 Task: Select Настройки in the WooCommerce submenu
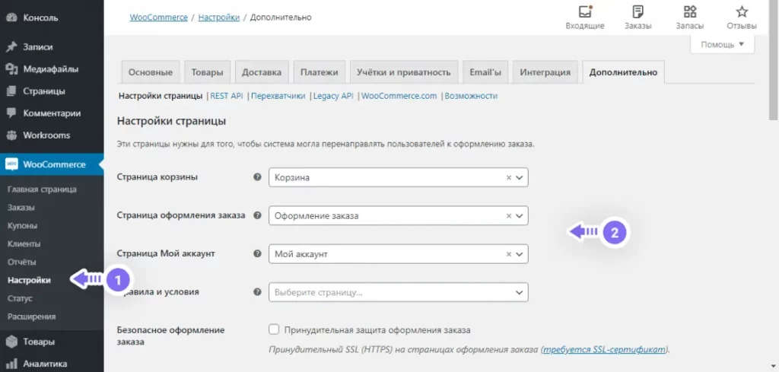click(x=30, y=280)
